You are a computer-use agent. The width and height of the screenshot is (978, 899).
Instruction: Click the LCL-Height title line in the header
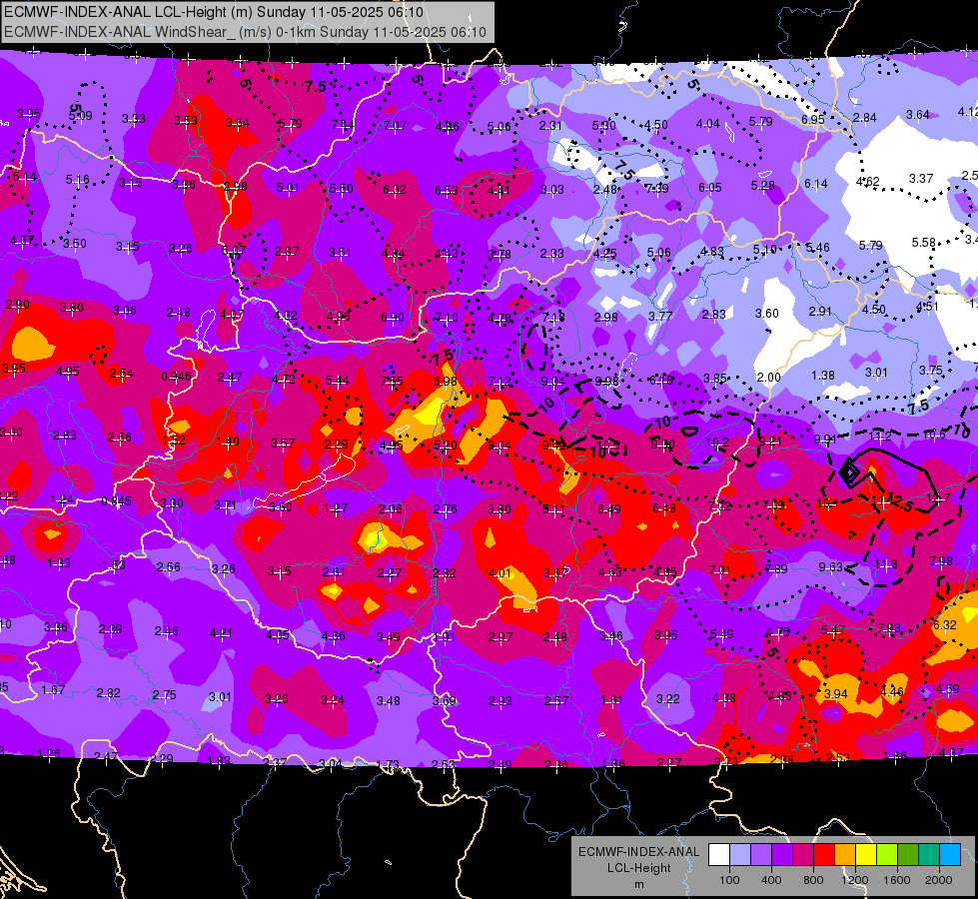click(214, 12)
